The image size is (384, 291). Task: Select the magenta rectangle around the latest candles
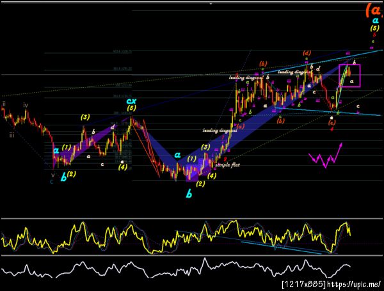pos(349,75)
